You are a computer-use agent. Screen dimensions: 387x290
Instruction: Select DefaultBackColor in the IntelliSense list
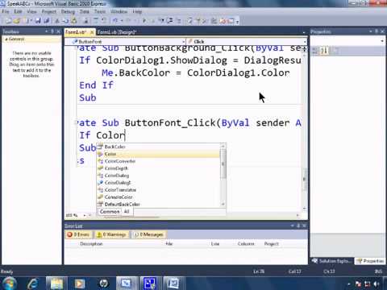[159, 205]
